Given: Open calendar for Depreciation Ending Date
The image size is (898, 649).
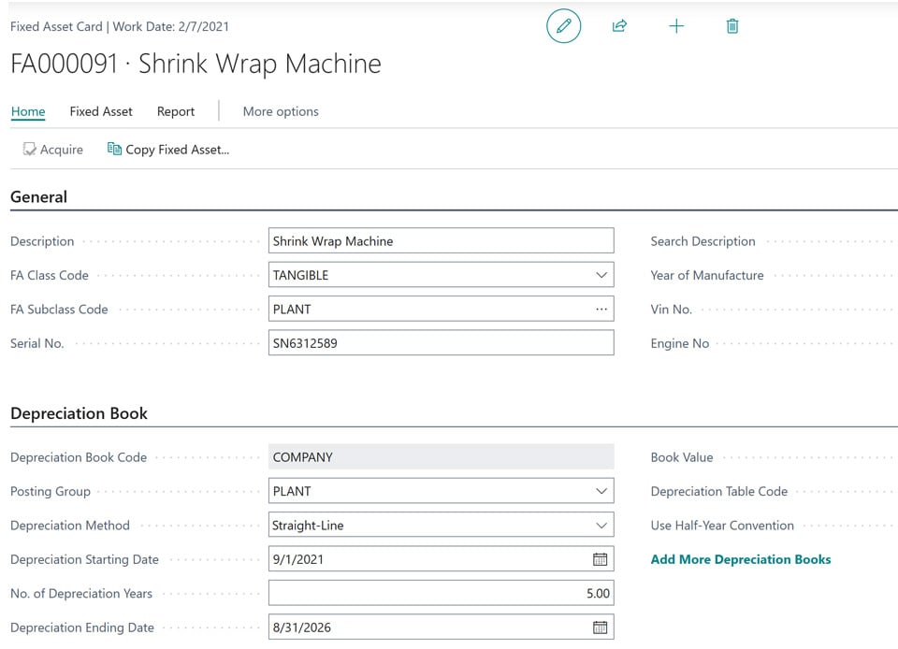Looking at the screenshot, I should [600, 627].
